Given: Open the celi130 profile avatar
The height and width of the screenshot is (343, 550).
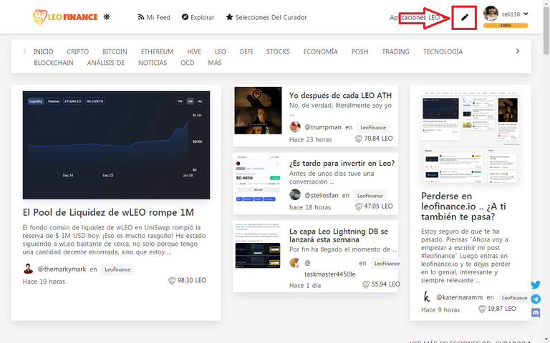Looking at the screenshot, I should [x=491, y=14].
